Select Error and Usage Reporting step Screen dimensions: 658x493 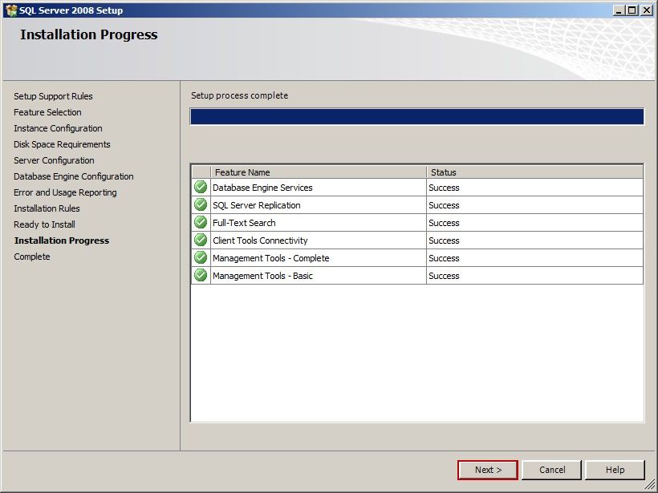point(65,192)
